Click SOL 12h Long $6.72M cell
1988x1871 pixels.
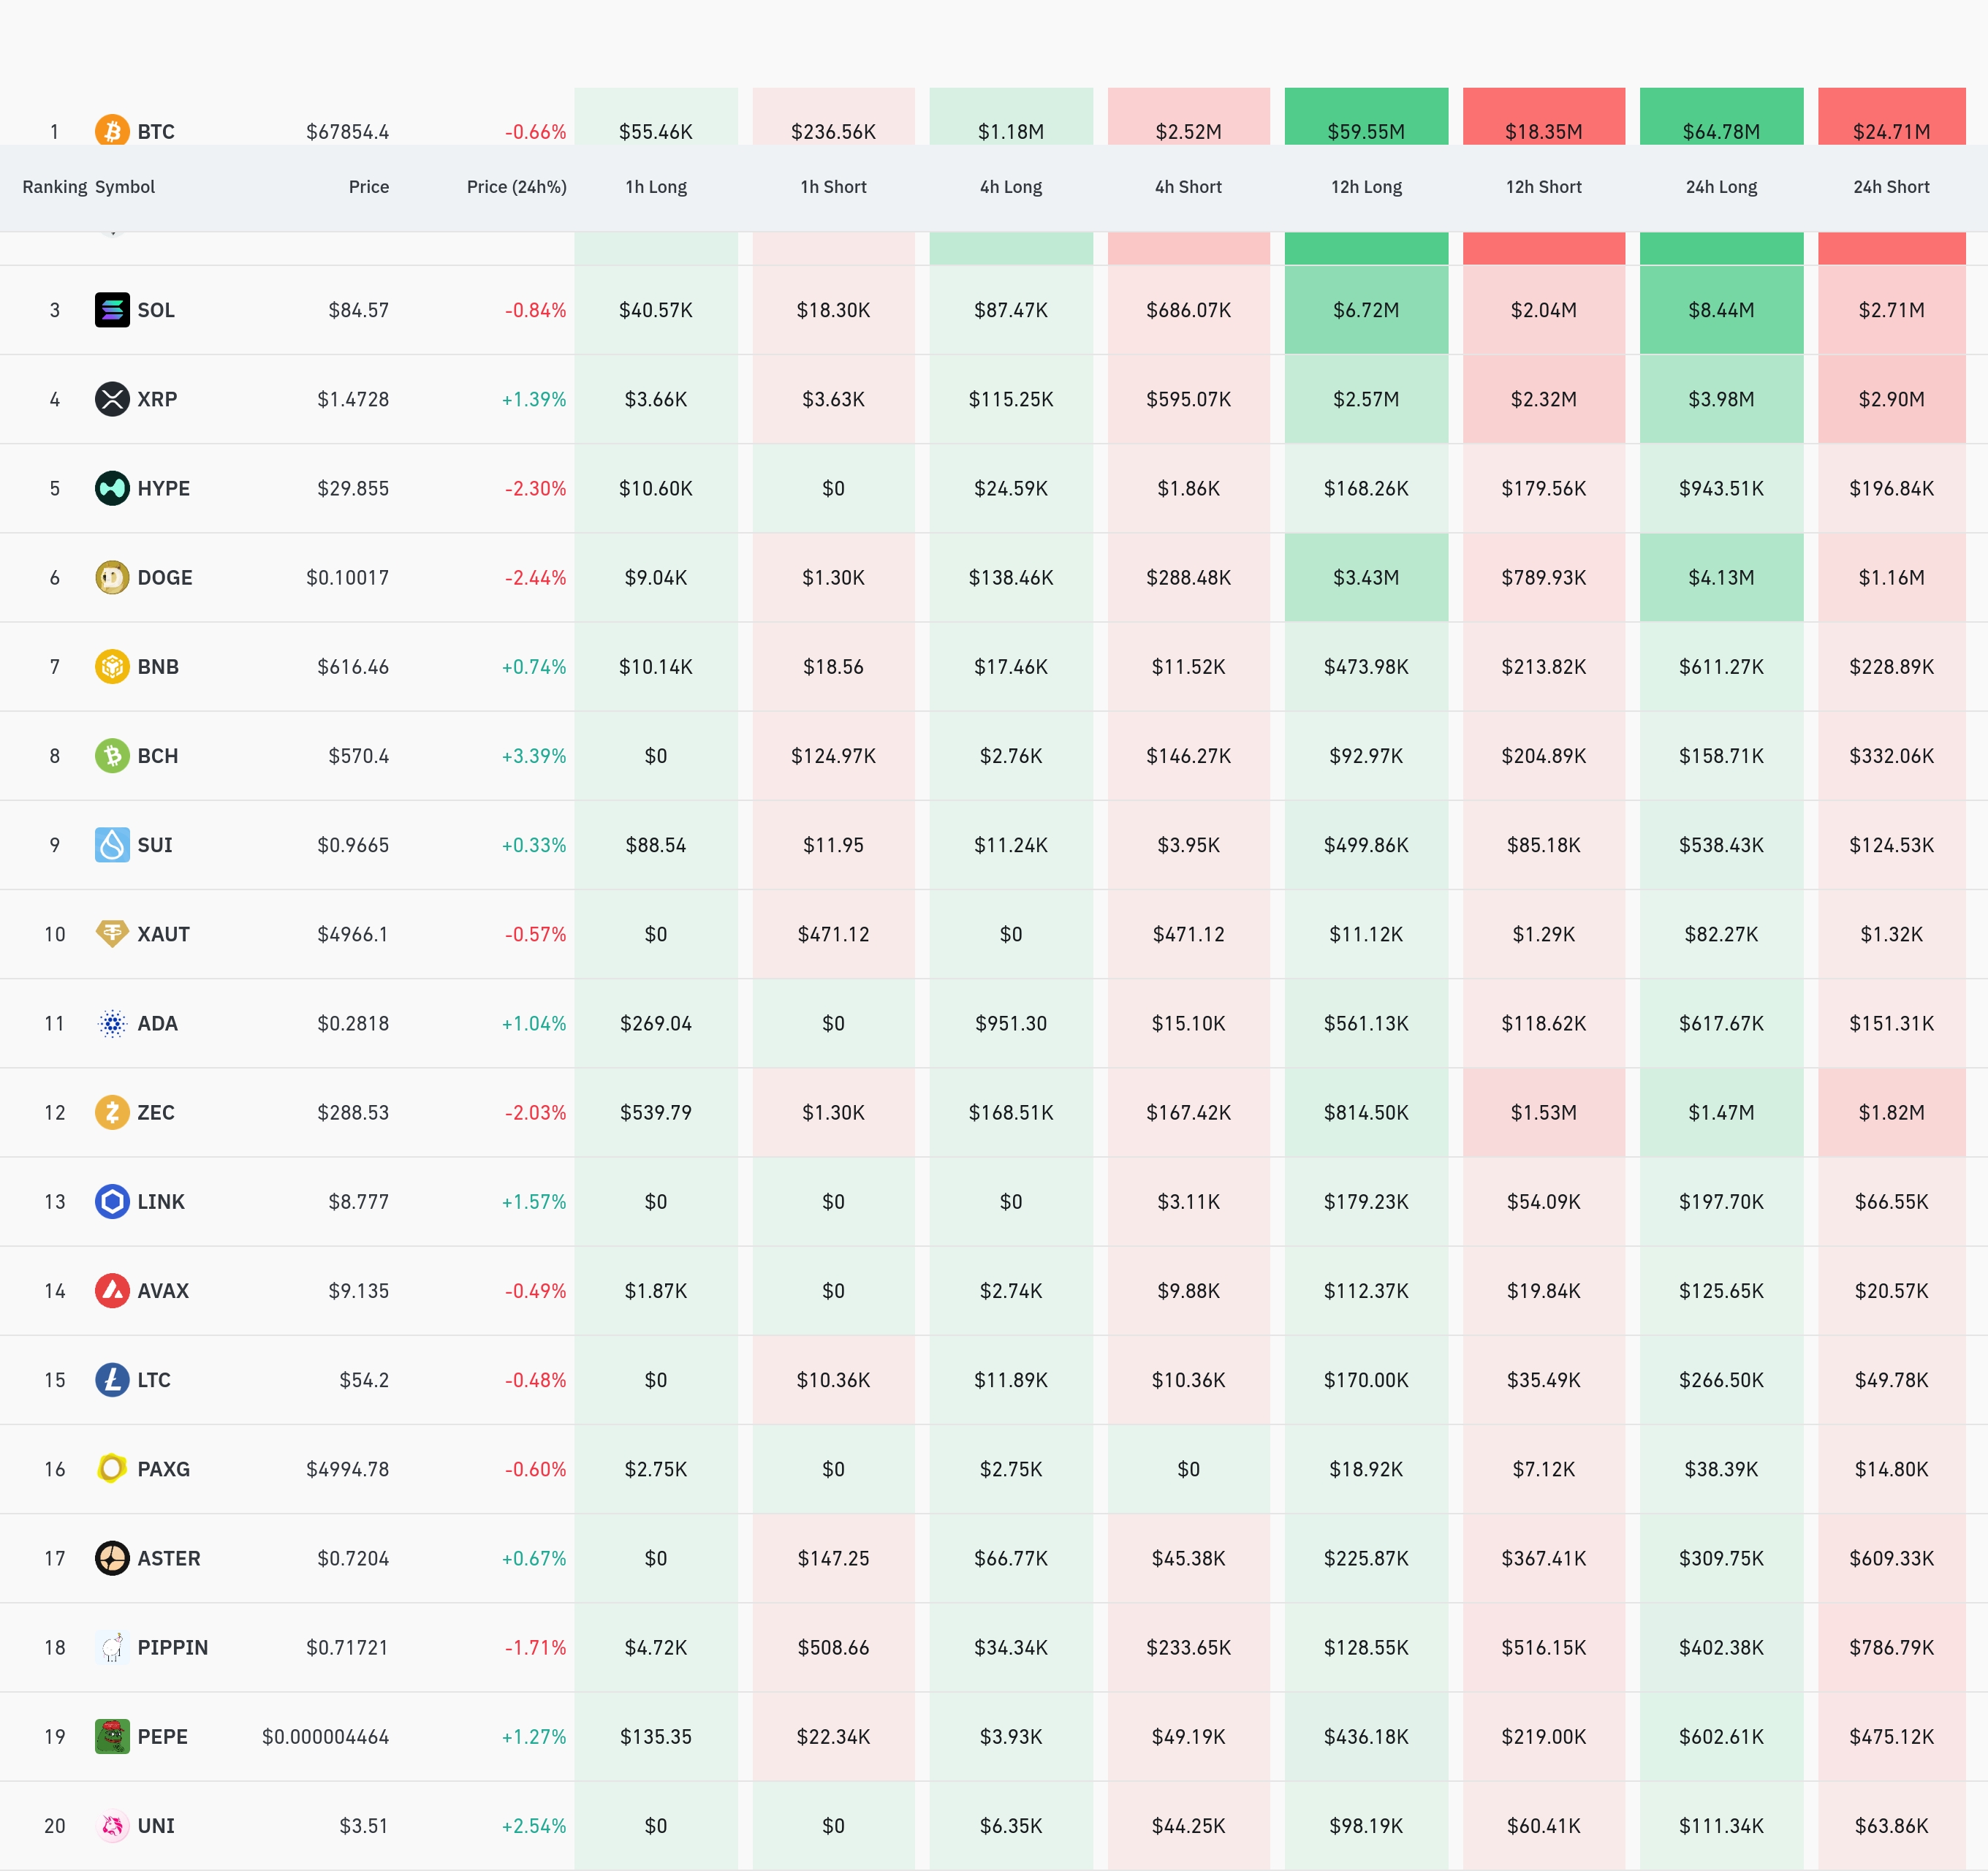[x=1365, y=310]
